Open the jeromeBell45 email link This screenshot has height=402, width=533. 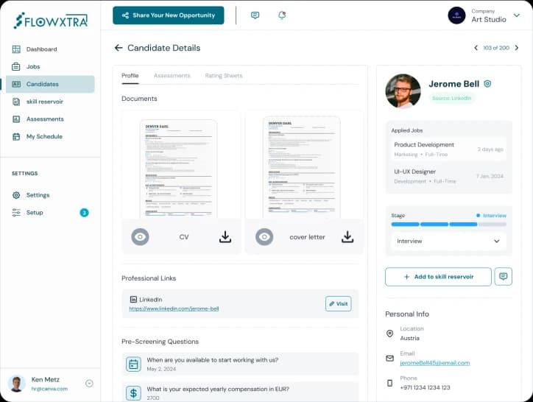tap(434, 363)
